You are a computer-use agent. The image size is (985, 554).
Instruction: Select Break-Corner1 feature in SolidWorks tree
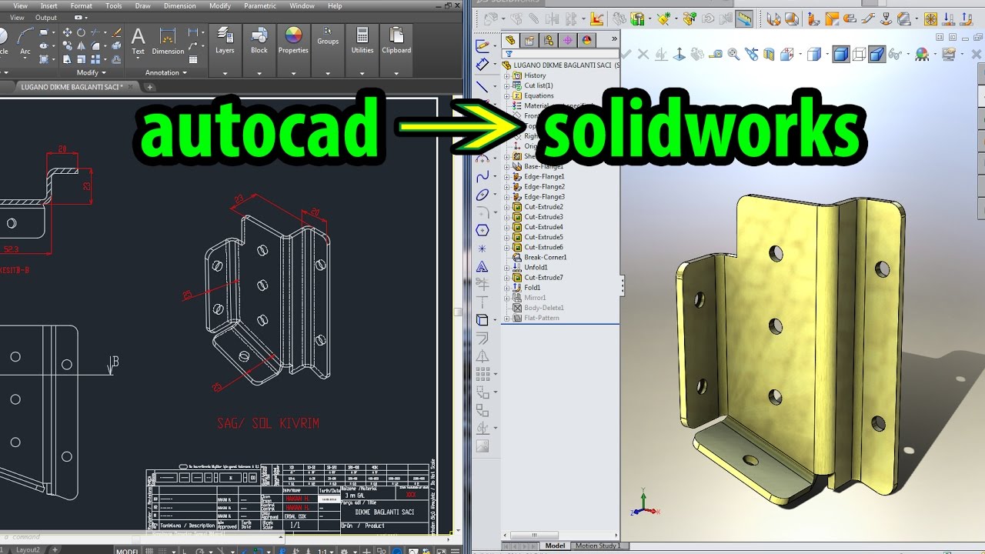(x=545, y=257)
